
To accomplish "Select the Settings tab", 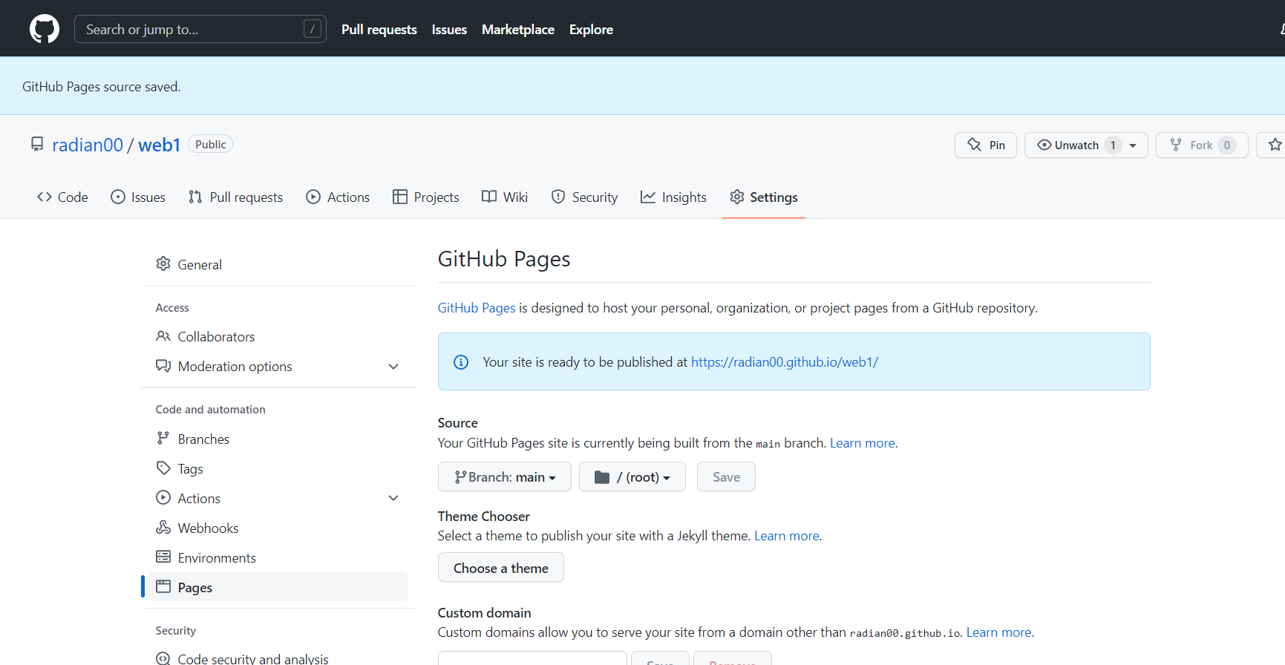I will tap(764, 197).
